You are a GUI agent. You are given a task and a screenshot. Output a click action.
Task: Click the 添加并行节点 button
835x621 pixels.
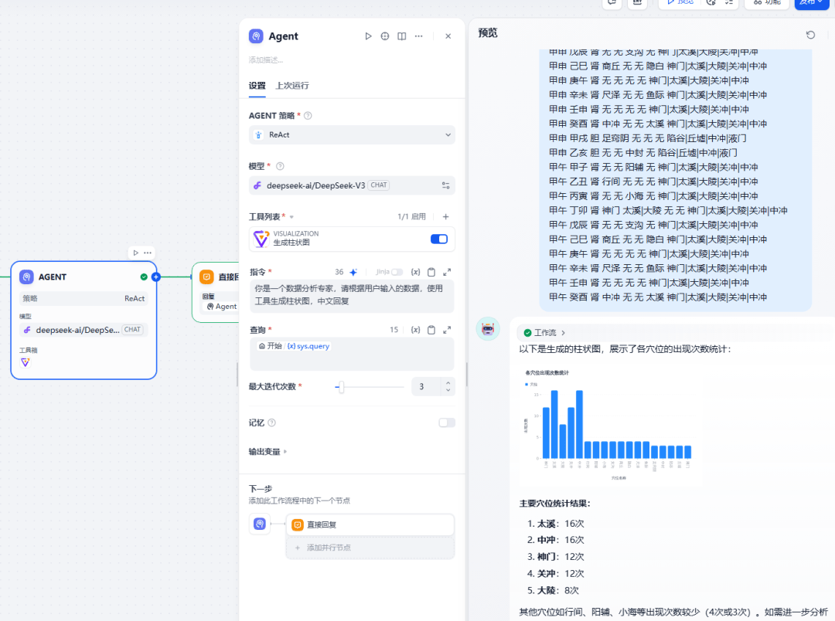pos(329,547)
